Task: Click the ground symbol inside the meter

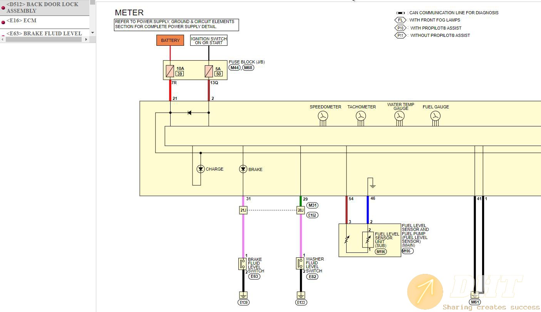Action: (x=372, y=186)
